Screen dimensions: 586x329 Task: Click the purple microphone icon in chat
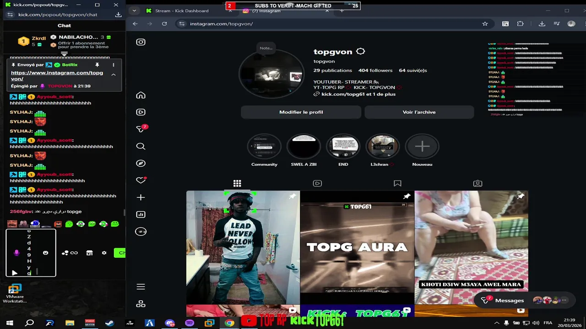tap(16, 253)
